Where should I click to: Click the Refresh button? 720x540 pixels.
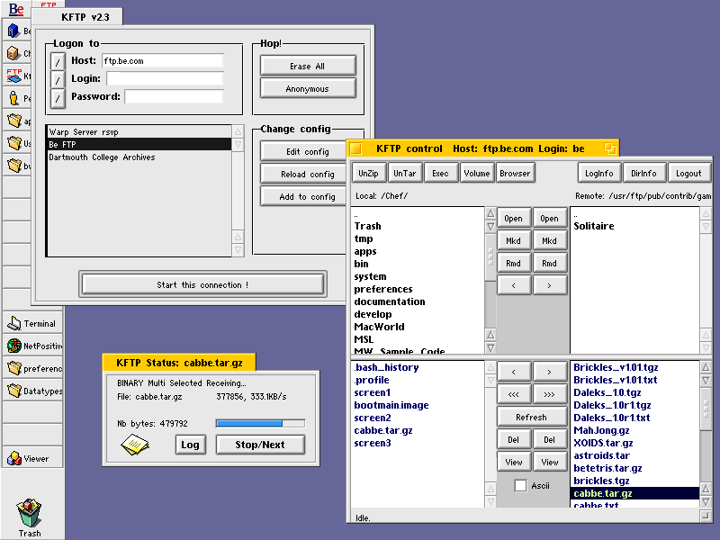[531, 417]
